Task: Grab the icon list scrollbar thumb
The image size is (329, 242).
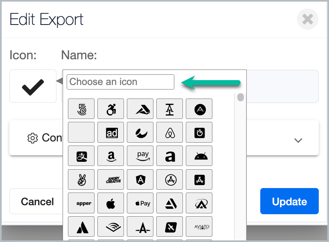Action: (x=241, y=97)
